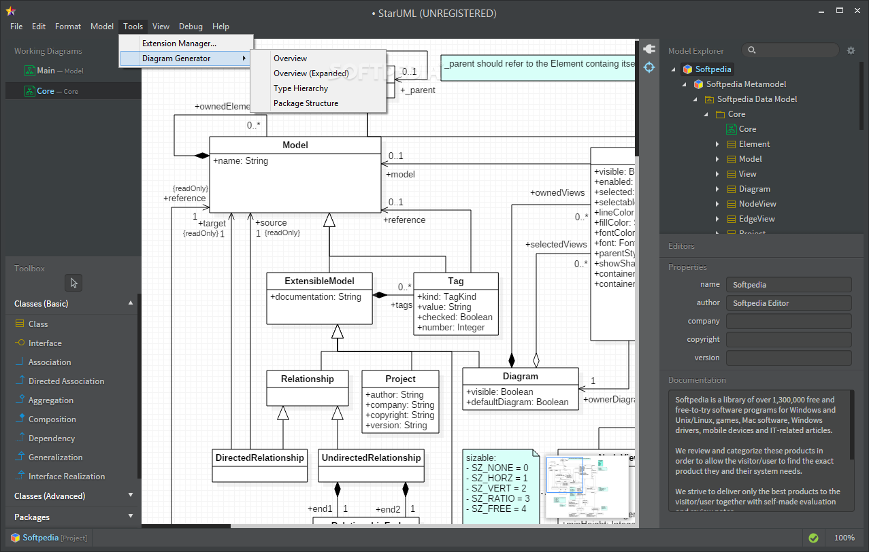Open the File menu
This screenshot has height=552, width=869.
pos(16,27)
